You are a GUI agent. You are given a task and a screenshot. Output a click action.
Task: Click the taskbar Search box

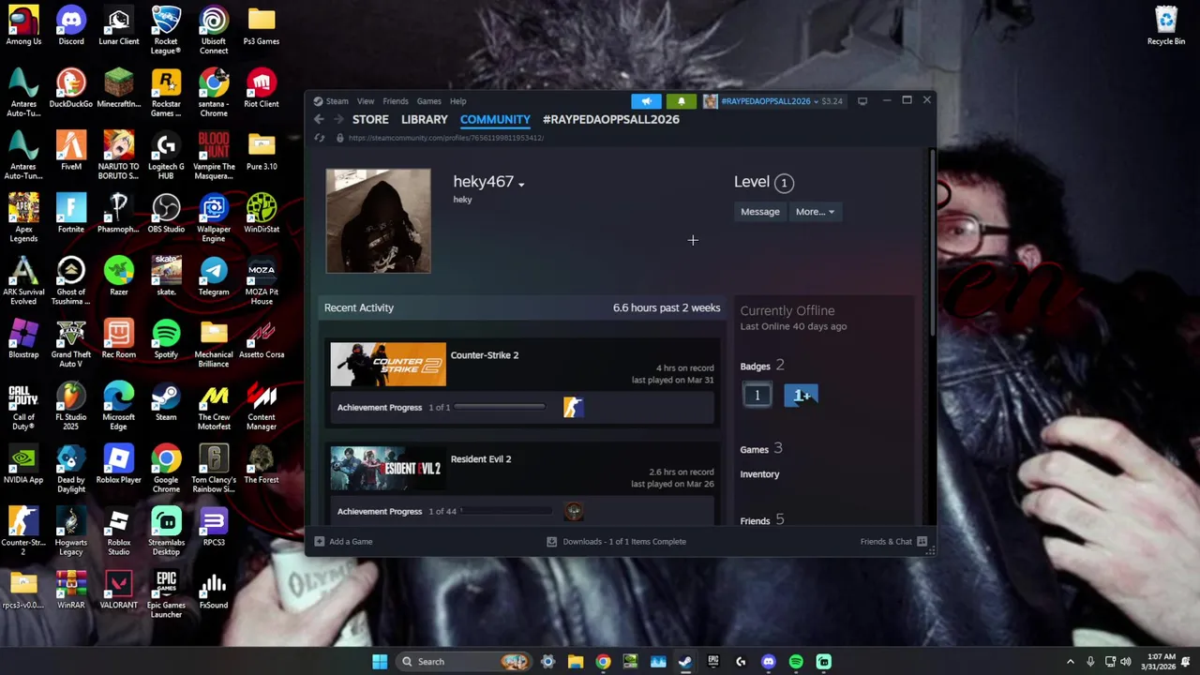click(x=462, y=661)
